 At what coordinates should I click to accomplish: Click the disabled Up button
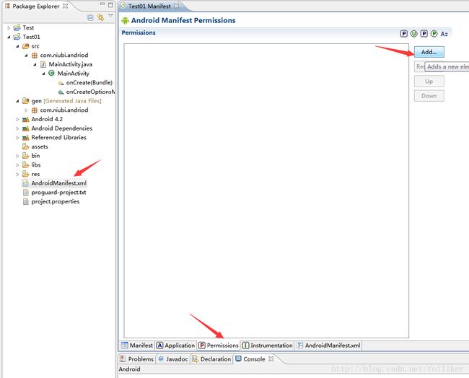click(x=429, y=82)
